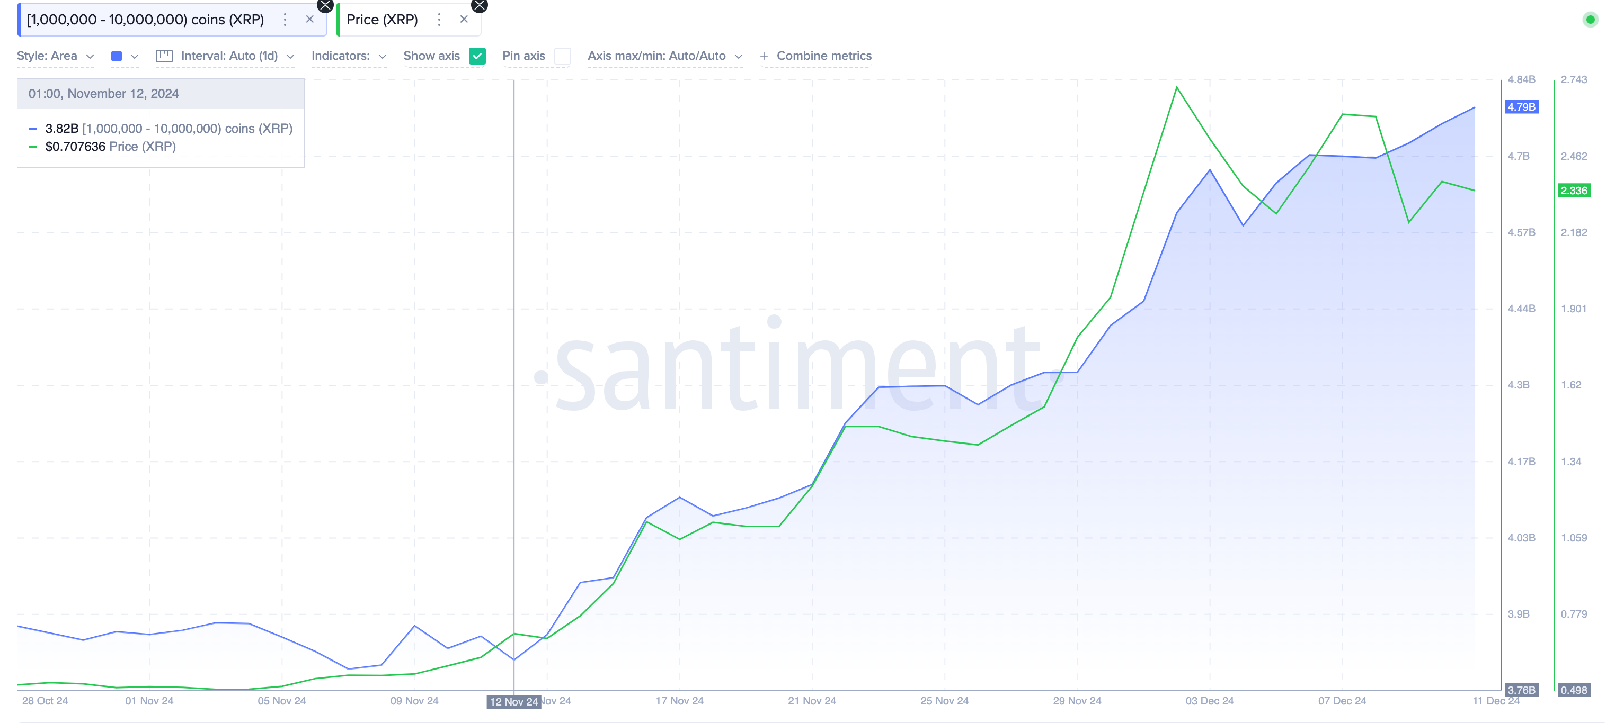Click the blue color swatch
This screenshot has height=723, width=1615.
(x=116, y=56)
